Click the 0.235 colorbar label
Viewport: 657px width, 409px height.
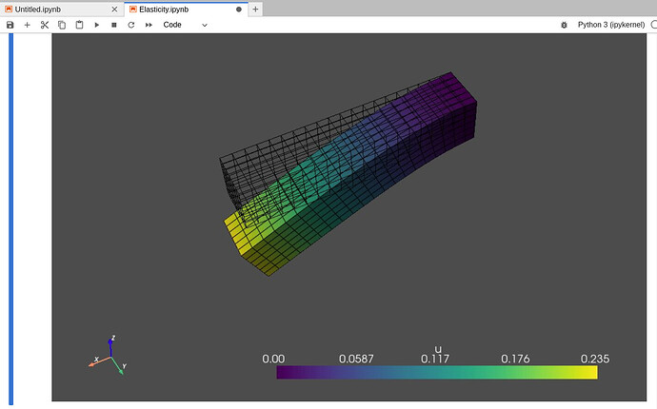click(595, 359)
